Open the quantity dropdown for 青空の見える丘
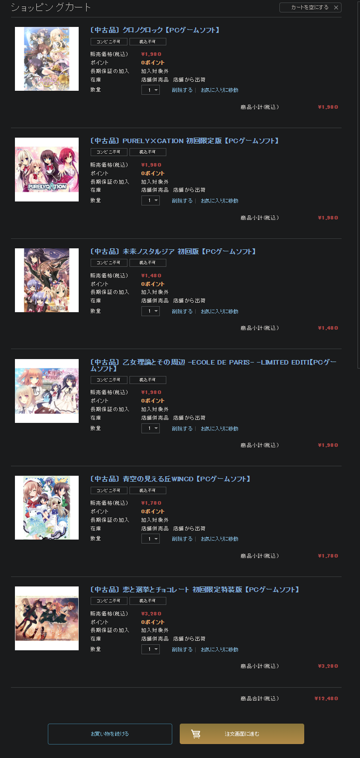Screen dimensions: 360x758 [x=150, y=539]
